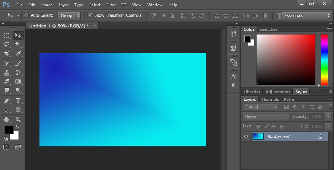Select the Background layer thumbnail

pyautogui.click(x=258, y=136)
